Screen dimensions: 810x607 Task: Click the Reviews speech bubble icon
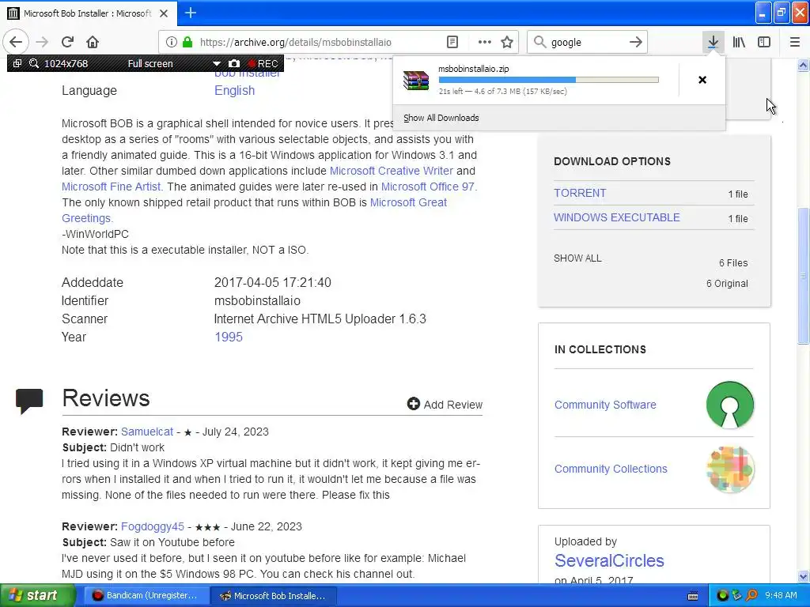tap(29, 401)
